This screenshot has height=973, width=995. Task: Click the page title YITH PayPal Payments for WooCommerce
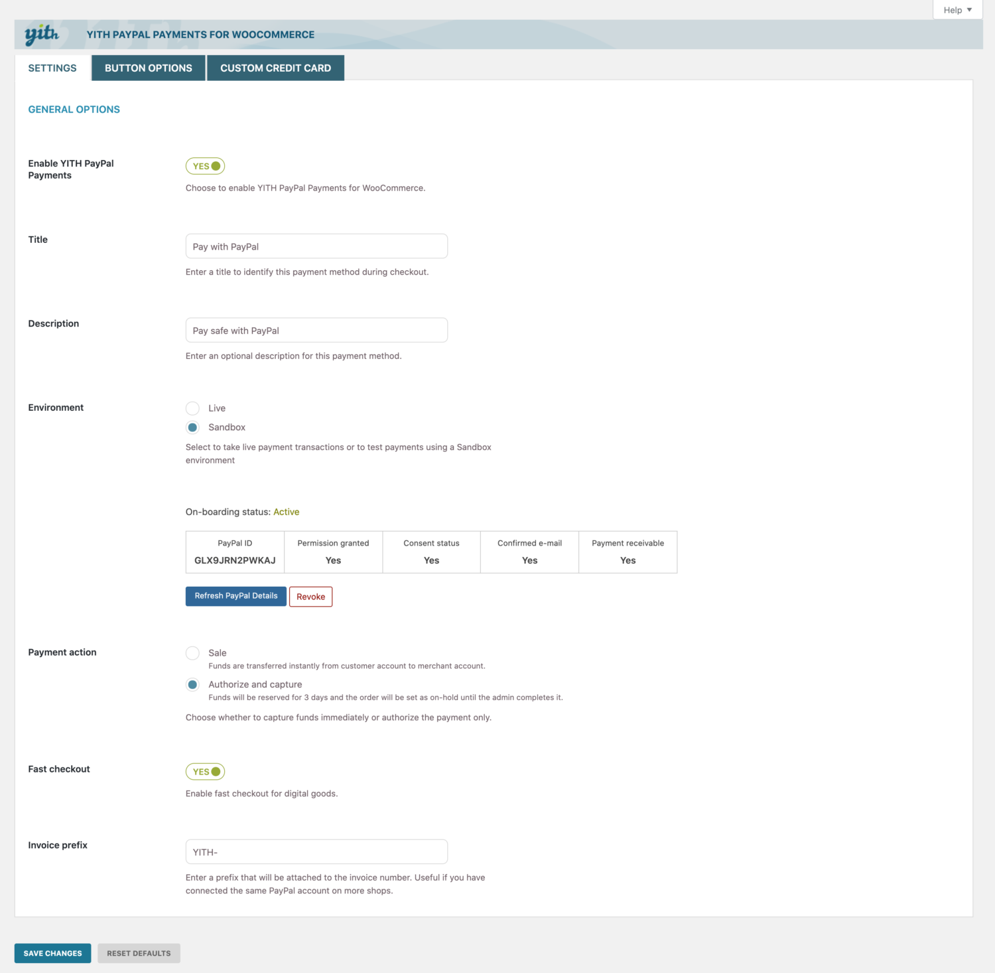[200, 35]
